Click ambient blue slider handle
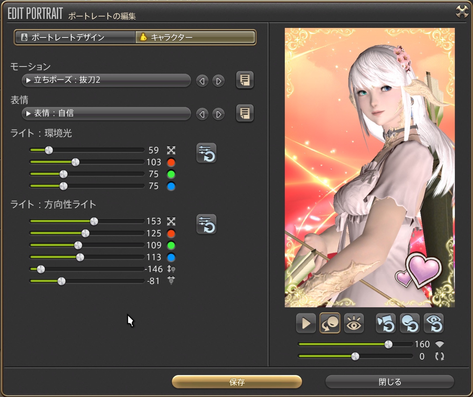The image size is (473, 397). click(63, 186)
